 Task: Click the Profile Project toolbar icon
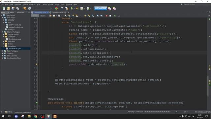coord(88,8)
